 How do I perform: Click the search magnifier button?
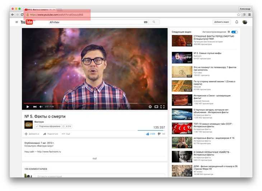click(154, 22)
